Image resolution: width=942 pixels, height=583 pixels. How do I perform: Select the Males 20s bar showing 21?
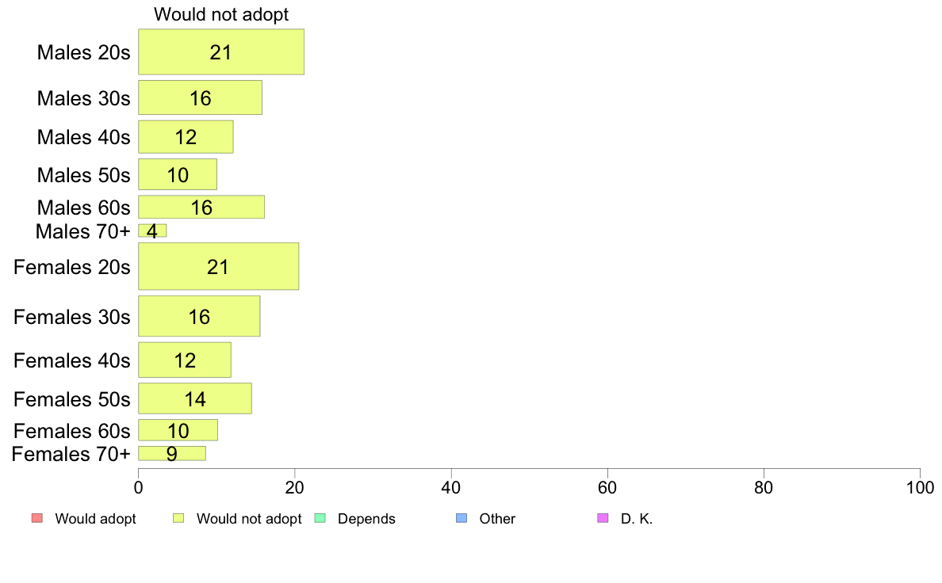point(221,51)
